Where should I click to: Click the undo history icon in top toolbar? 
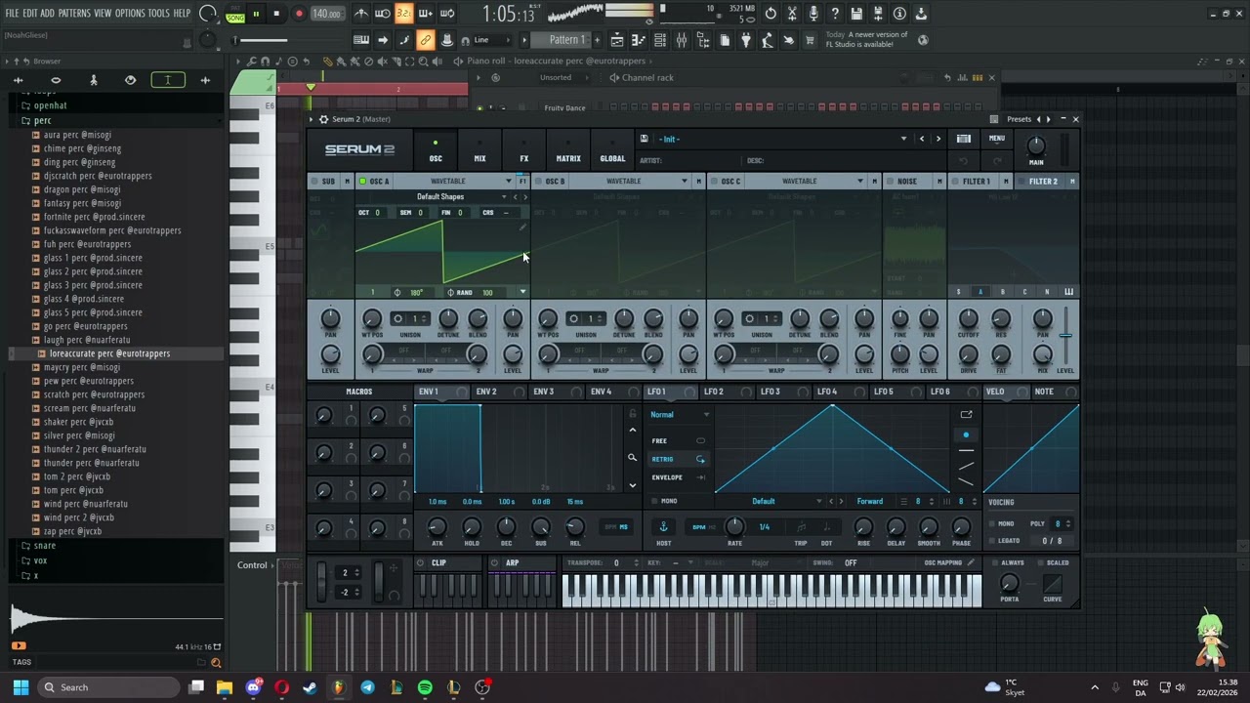[771, 14]
